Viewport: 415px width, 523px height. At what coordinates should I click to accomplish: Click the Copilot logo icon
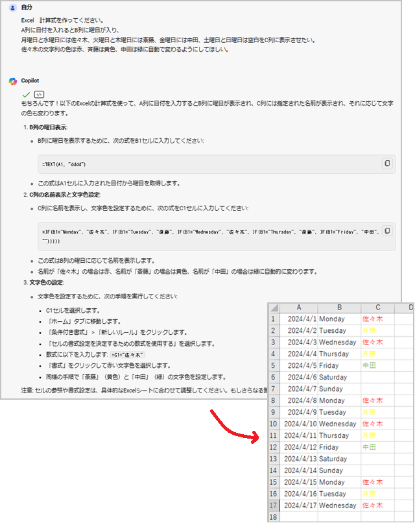(13, 81)
